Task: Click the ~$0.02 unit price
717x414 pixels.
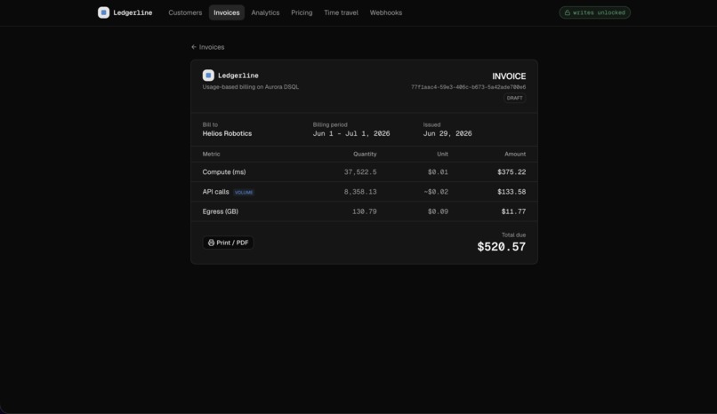Action: (436, 192)
